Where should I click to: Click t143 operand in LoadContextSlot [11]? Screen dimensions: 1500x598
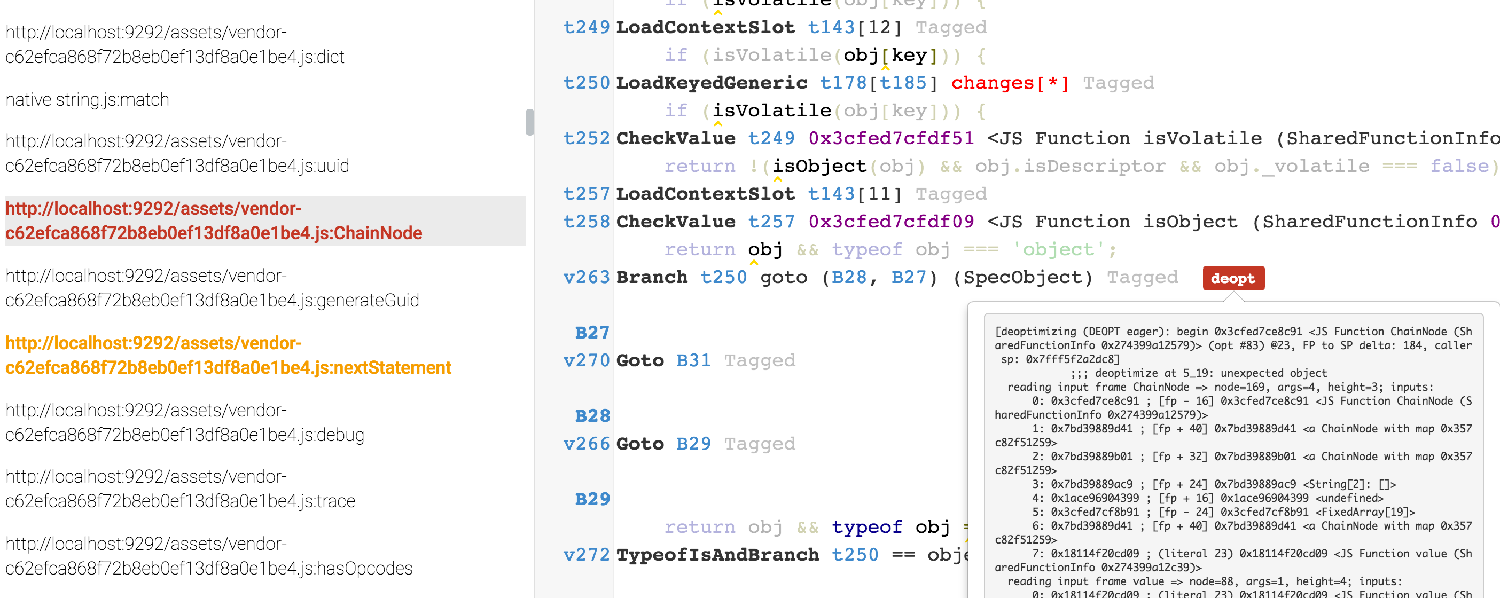831,193
